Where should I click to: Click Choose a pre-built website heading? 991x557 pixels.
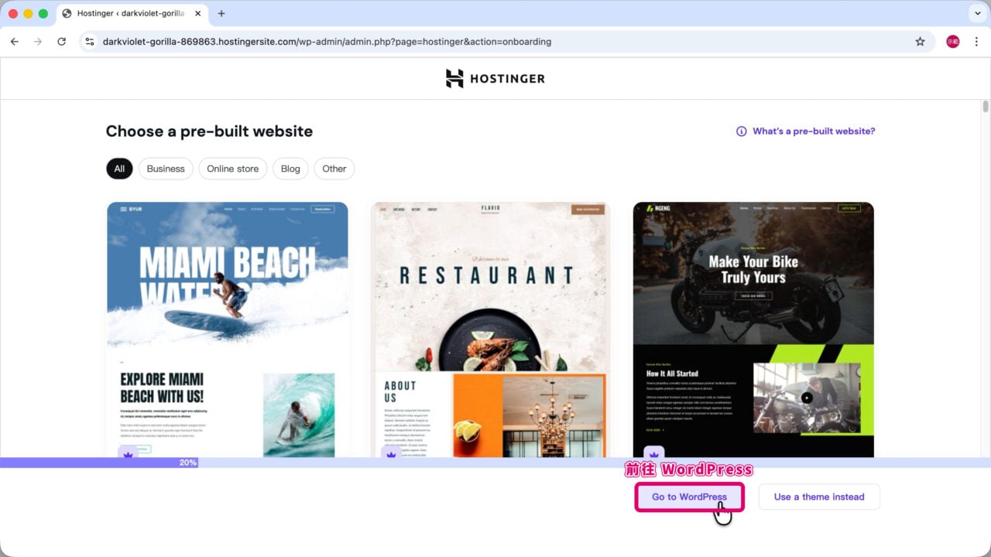(x=209, y=132)
